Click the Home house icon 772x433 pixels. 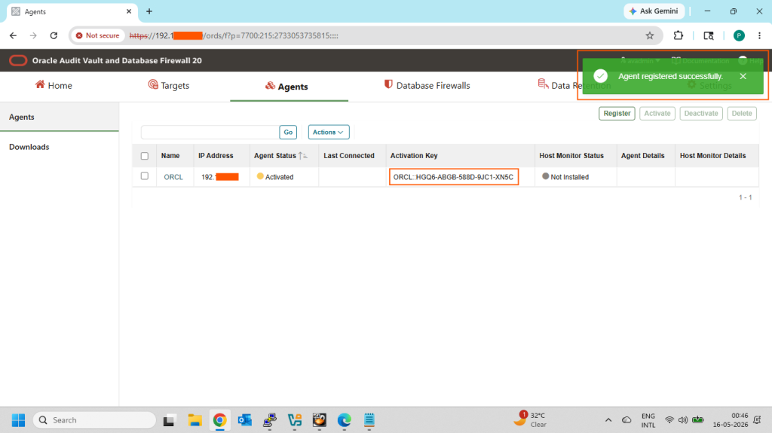click(40, 84)
